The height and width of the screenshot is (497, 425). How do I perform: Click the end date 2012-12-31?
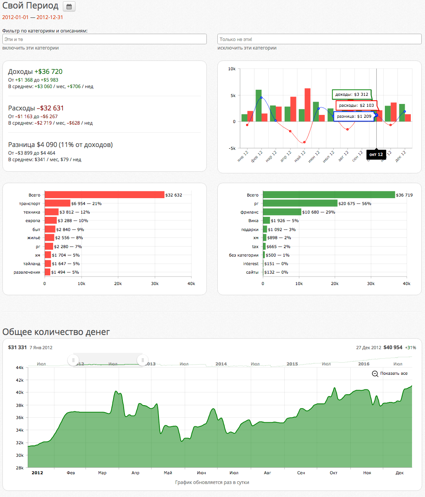pyautogui.click(x=50, y=17)
